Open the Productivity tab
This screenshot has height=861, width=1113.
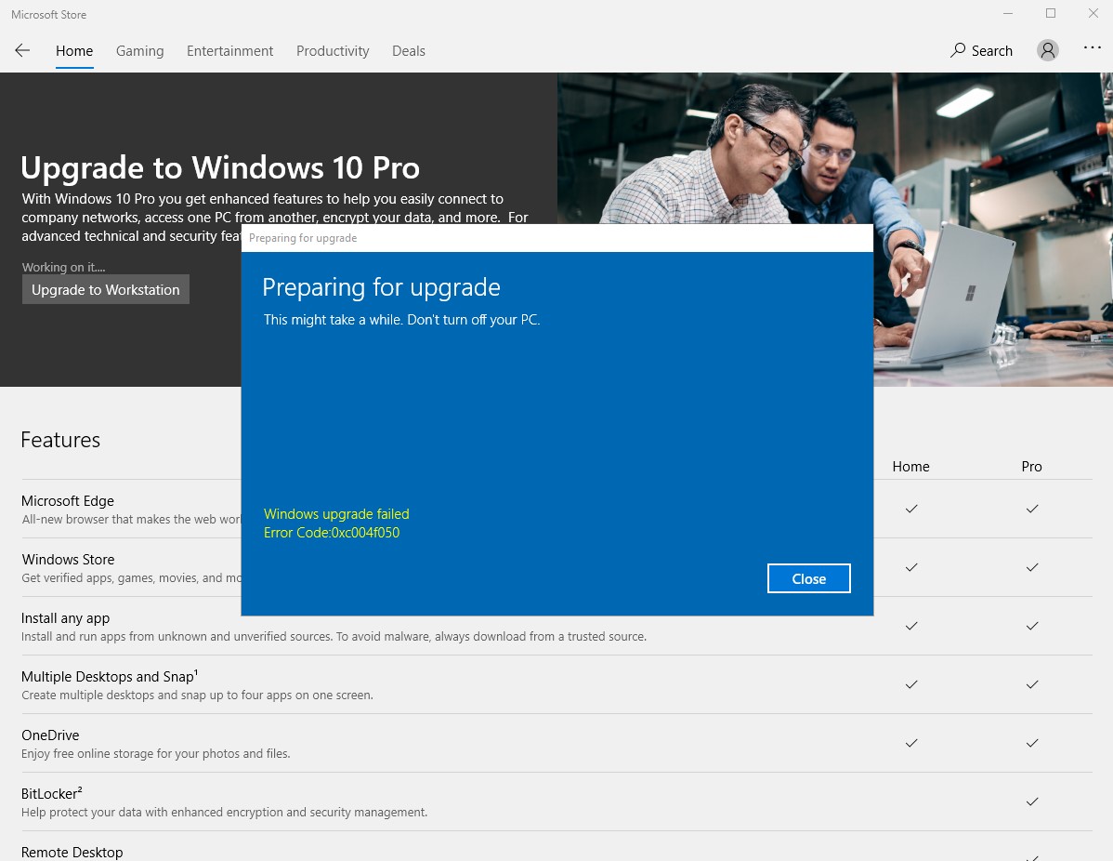333,51
